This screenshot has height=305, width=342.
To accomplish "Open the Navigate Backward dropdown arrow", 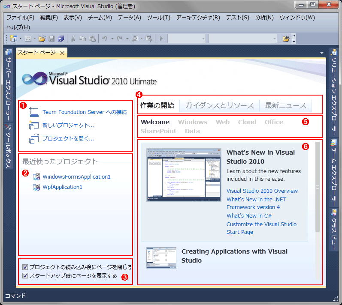I will (x=142, y=39).
